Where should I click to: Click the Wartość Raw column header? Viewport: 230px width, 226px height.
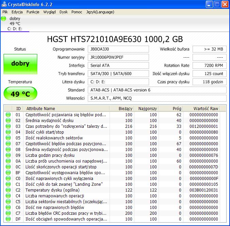pyautogui.click(x=201, y=109)
